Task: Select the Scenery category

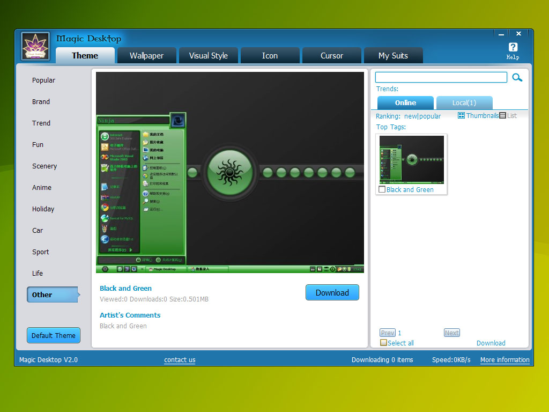Action: coord(44,166)
